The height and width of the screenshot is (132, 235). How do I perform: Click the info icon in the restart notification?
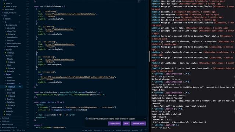pyautogui.click(x=87, y=119)
